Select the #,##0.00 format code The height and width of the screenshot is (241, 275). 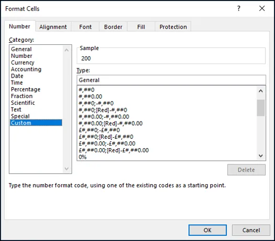pyautogui.click(x=90, y=97)
